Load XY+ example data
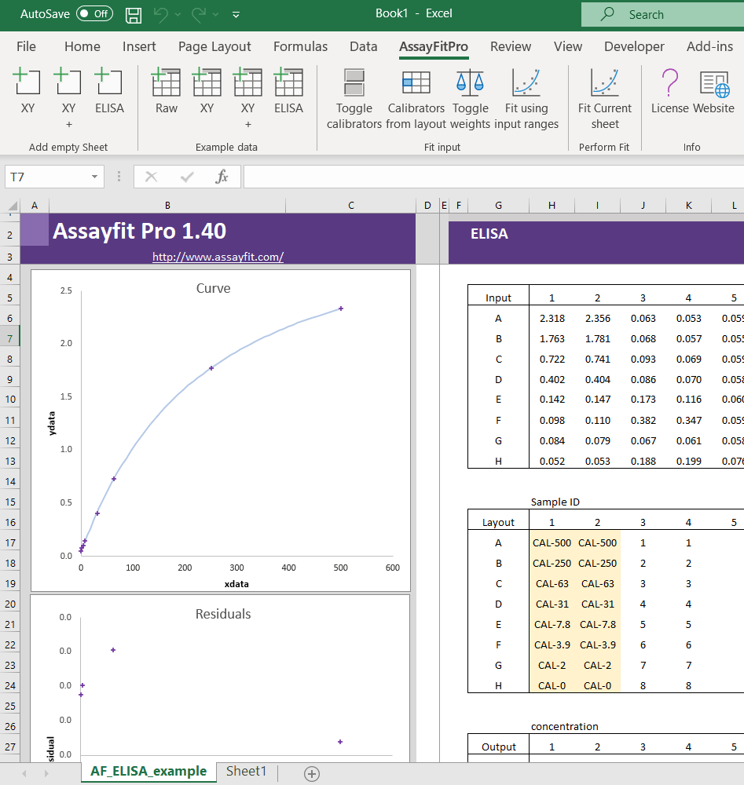This screenshot has width=744, height=785. [247, 97]
